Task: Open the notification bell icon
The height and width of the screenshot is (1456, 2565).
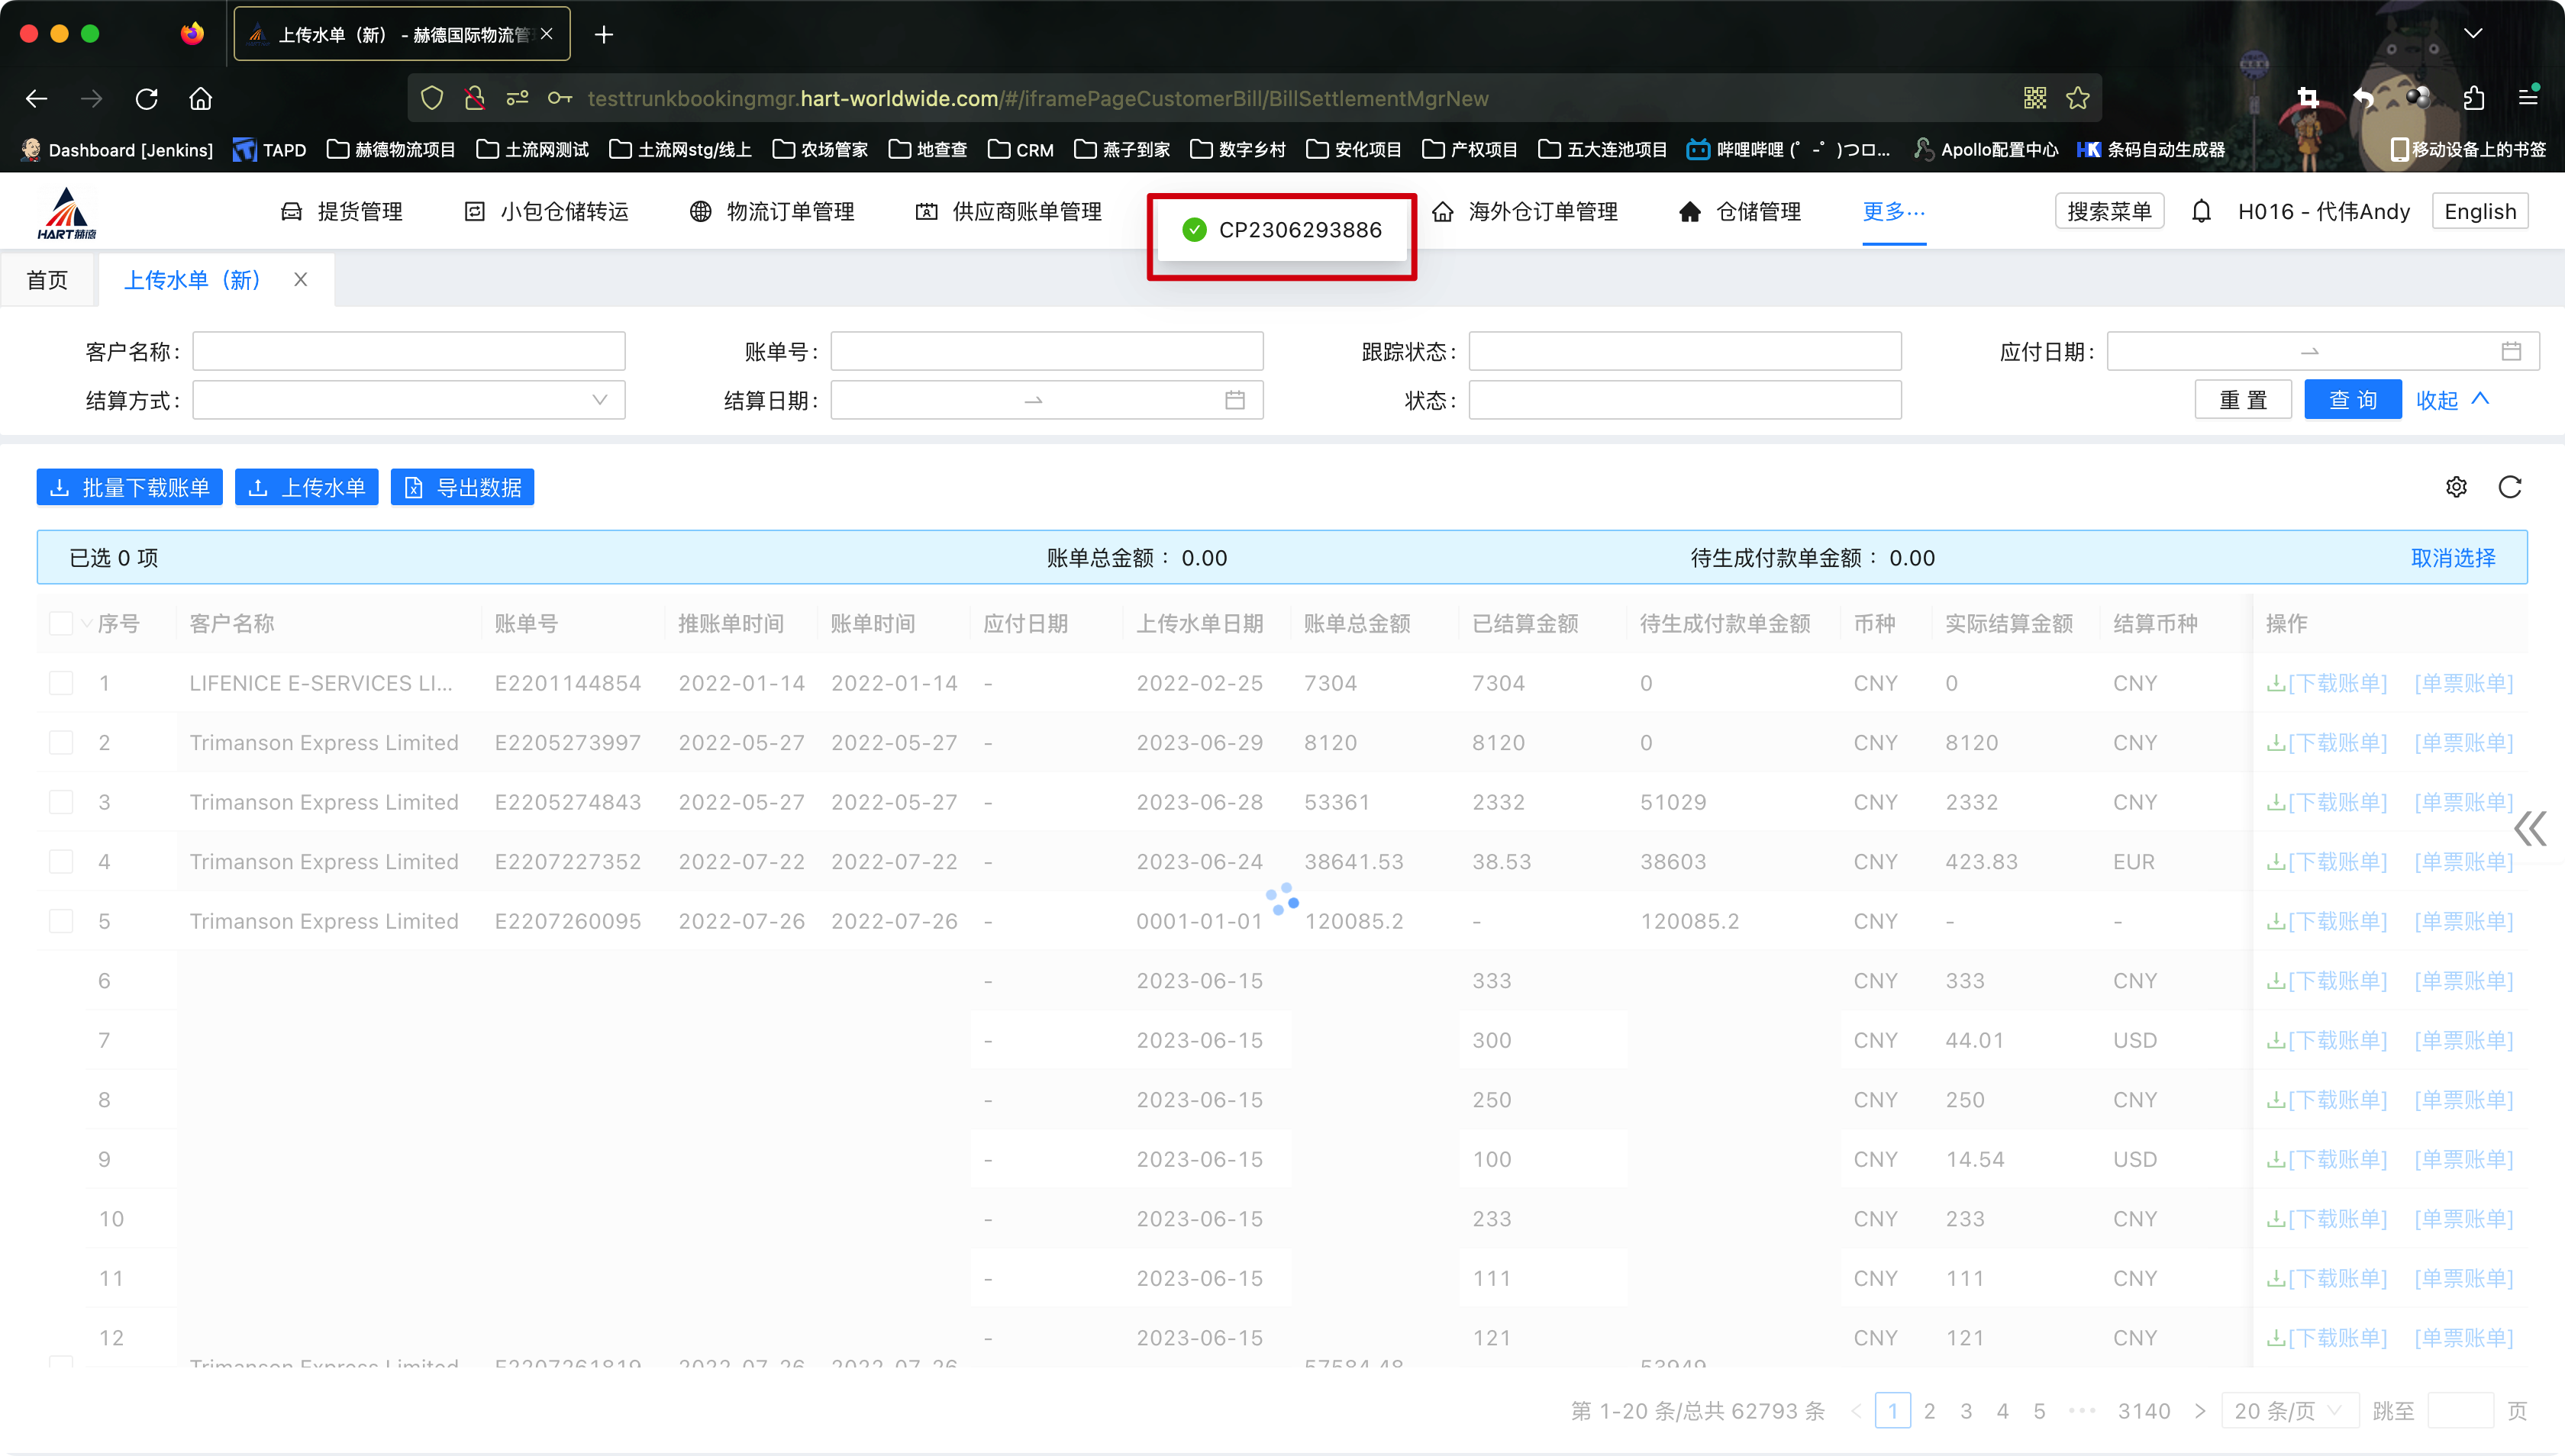Action: (x=2201, y=211)
